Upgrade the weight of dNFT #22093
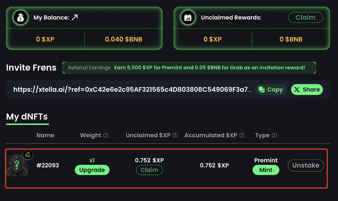 tap(92, 170)
